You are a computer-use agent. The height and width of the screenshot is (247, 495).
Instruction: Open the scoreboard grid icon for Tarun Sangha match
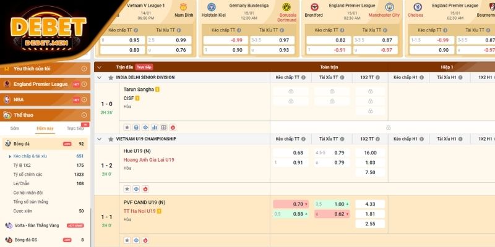pos(163,127)
